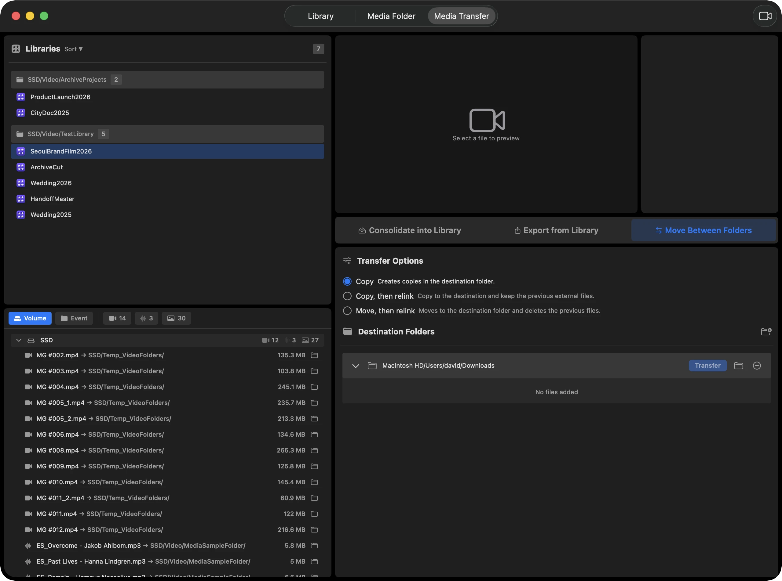The image size is (782, 581).
Task: Reveal MG #008.mp4 in folder
Action: coord(314,450)
